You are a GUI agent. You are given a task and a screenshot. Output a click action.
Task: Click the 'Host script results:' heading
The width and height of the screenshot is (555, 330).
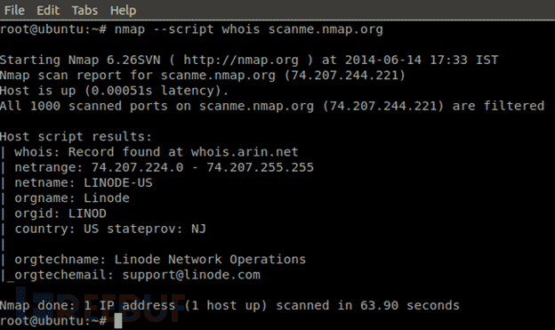76,137
